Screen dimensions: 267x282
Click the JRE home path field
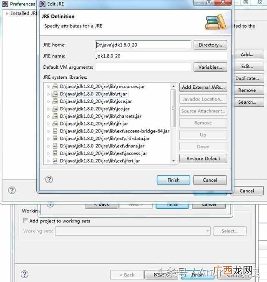point(143,45)
